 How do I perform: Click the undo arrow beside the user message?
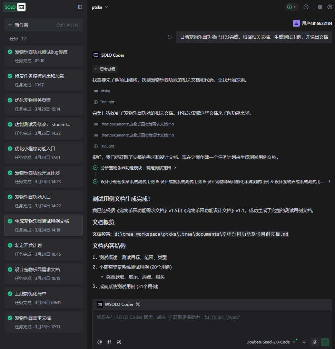169,37
